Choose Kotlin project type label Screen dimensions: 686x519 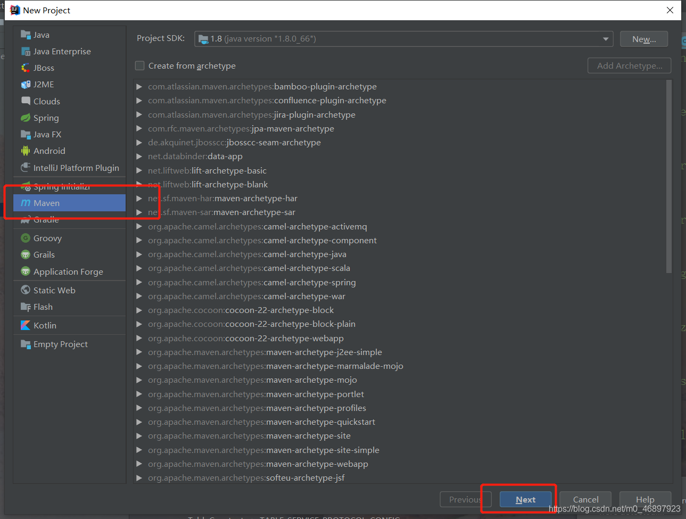click(45, 325)
